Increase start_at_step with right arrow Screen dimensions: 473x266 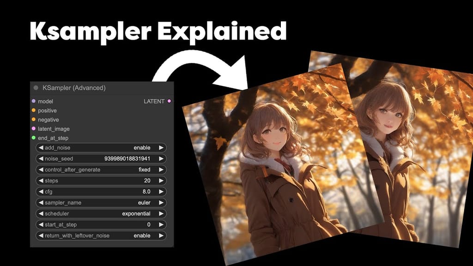coord(160,225)
